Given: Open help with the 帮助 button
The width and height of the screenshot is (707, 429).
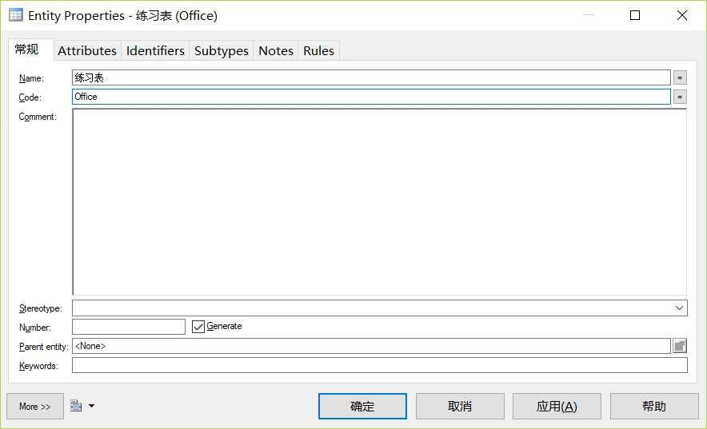Looking at the screenshot, I should click(x=654, y=406).
